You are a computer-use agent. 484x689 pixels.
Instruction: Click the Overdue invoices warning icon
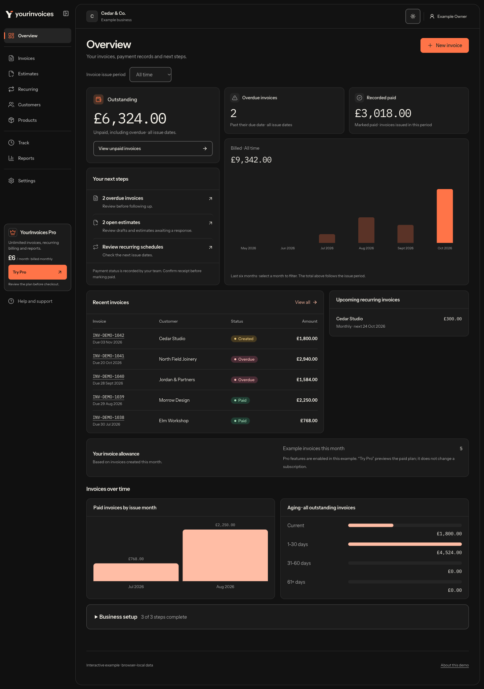(x=235, y=98)
